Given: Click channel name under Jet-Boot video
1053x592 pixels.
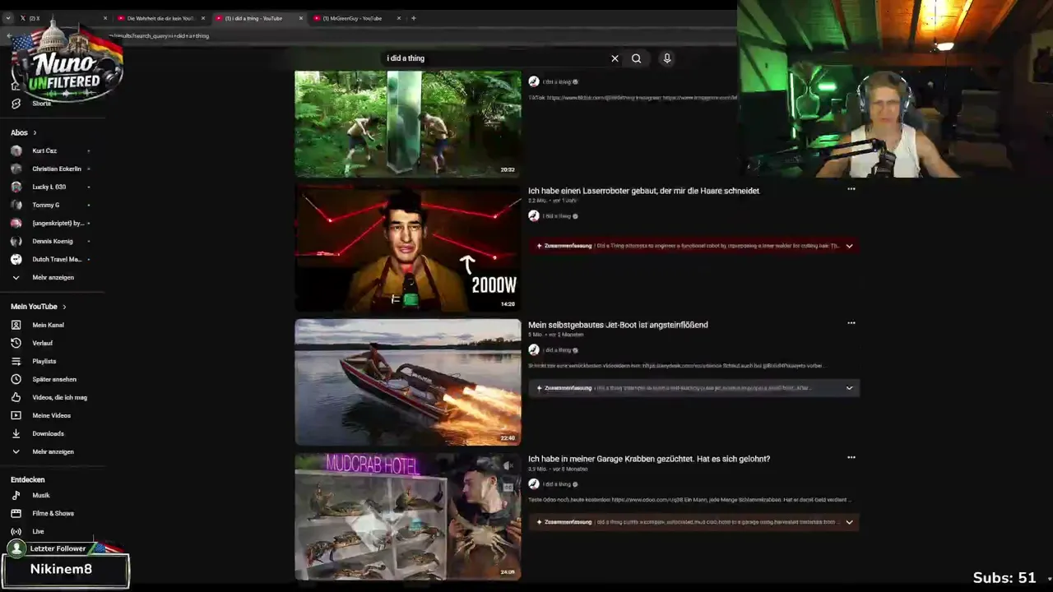Looking at the screenshot, I should coord(557,350).
